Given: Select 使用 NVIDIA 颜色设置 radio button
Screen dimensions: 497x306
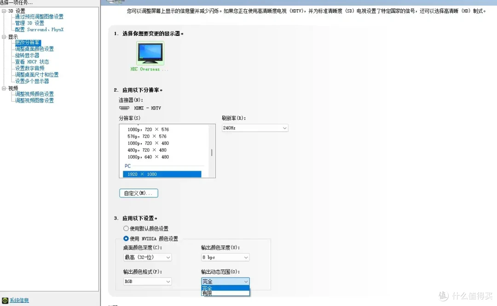Looking at the screenshot, I should pyautogui.click(x=126, y=238).
